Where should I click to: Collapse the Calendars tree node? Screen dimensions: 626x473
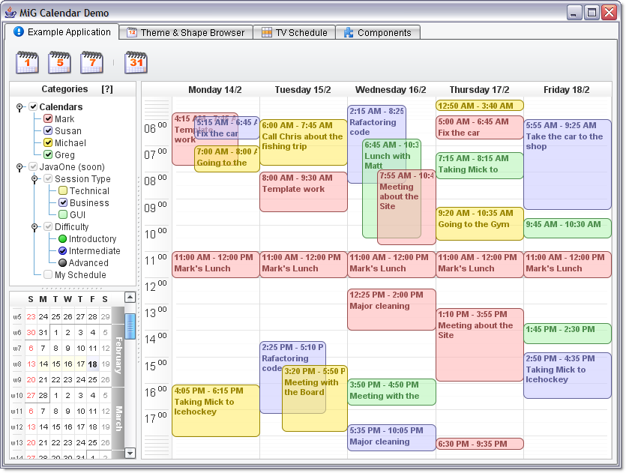(x=19, y=107)
